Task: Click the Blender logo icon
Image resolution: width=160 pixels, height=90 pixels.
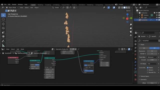Action: [2, 4]
